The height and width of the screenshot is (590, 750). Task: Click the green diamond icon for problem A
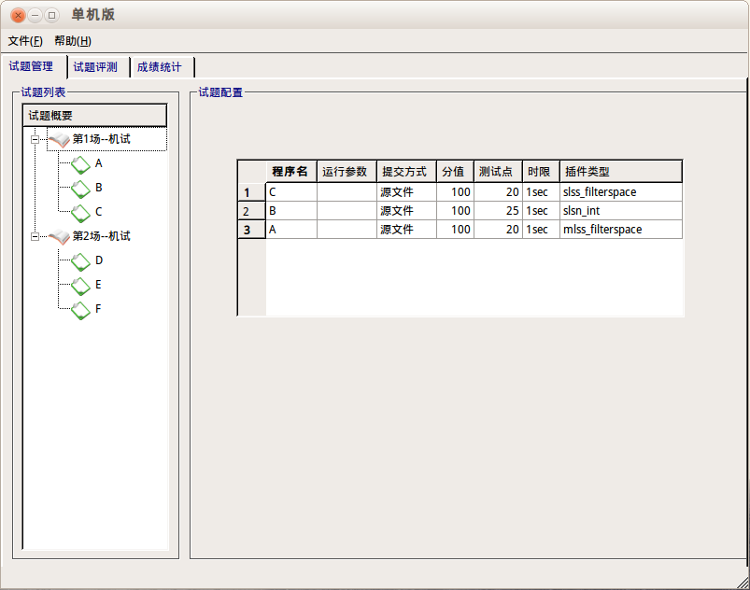[x=81, y=164]
